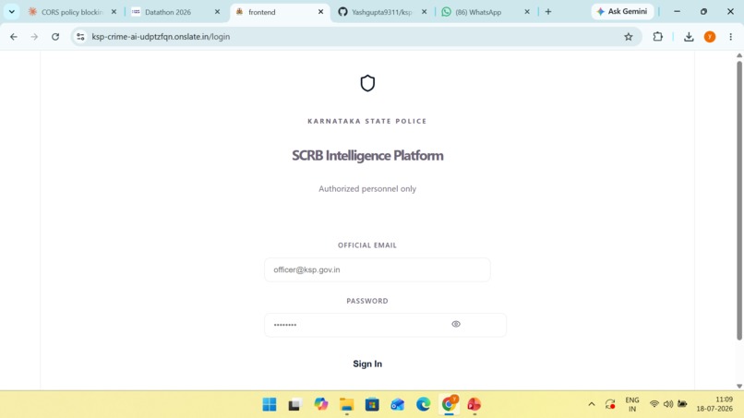Screen dimensions: 744x418
Task: Click the OFFICIAL EMAIL label
Action: (367, 245)
